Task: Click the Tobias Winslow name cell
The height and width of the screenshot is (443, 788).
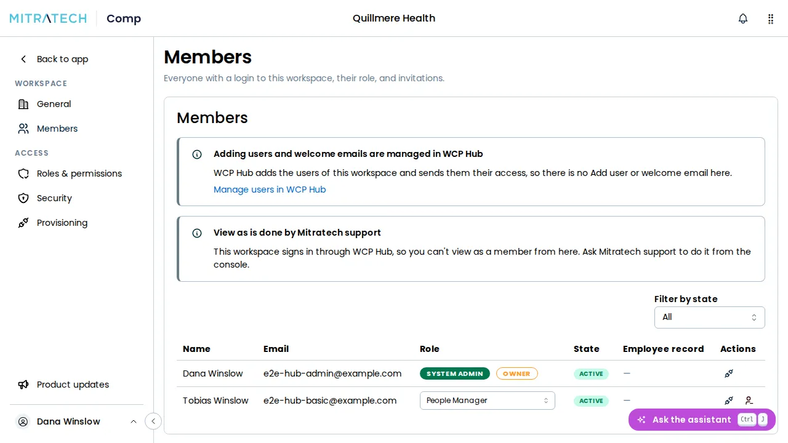Action: coord(215,401)
